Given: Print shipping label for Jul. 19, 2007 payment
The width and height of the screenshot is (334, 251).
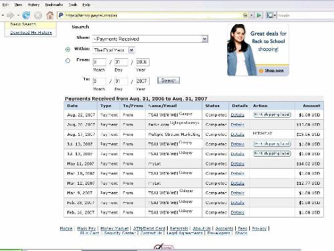Looking at the screenshot, I should (x=272, y=144).
